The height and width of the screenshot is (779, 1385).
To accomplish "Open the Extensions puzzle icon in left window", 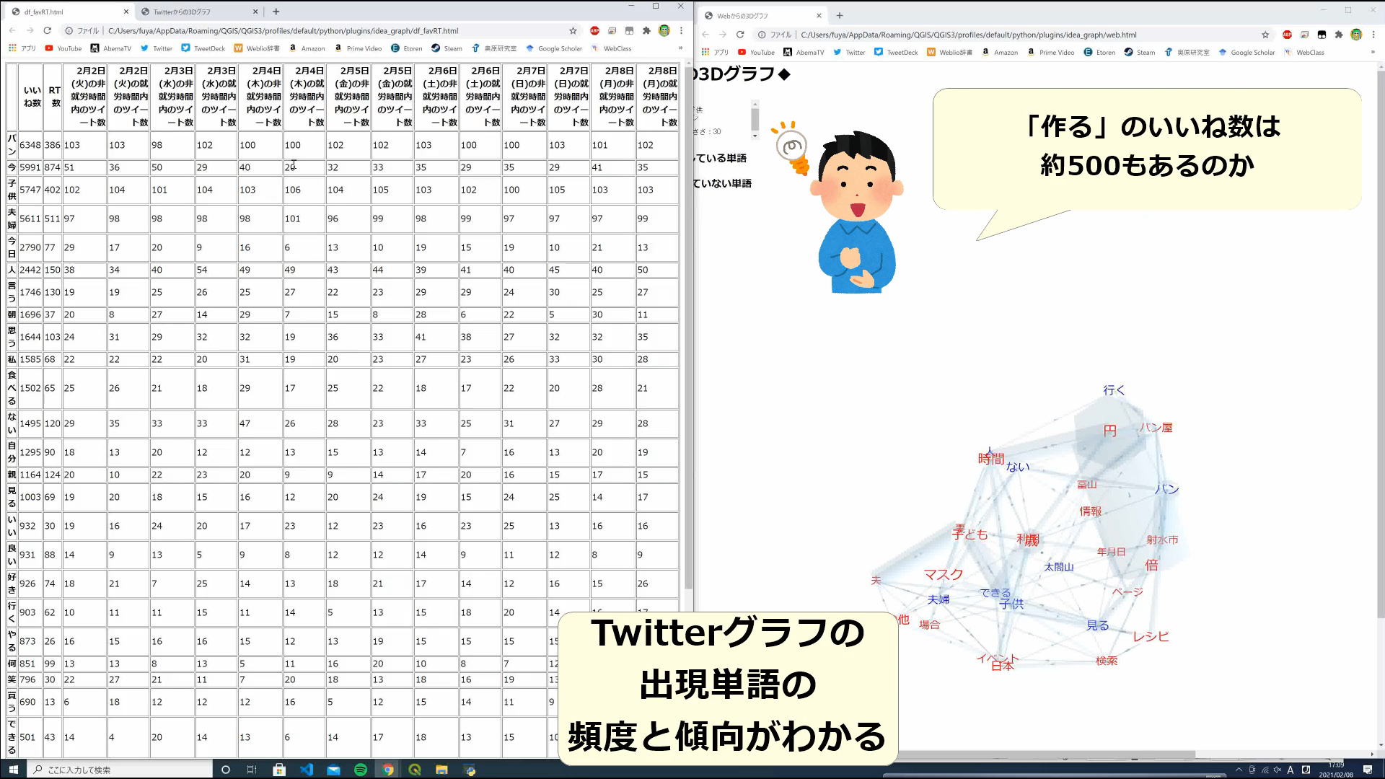I will tap(646, 31).
